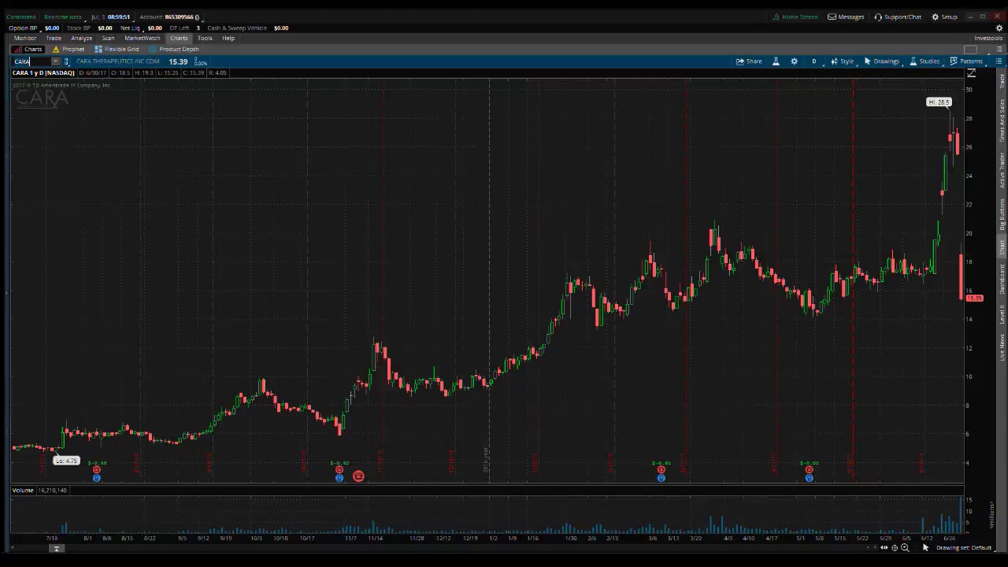Open the Help tab

click(228, 38)
